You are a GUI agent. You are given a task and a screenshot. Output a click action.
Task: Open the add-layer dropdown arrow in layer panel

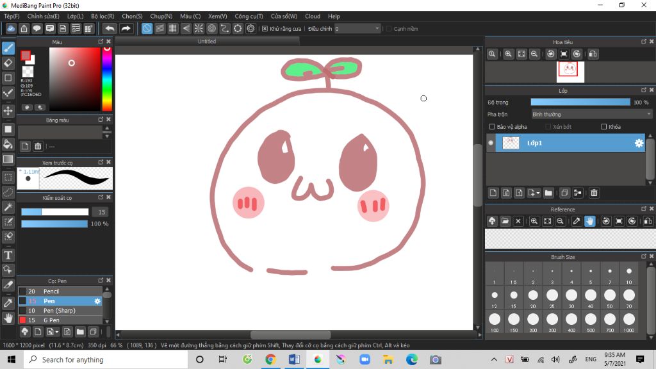coord(538,193)
